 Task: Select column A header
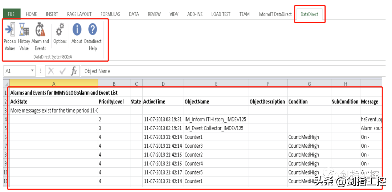pos(54,84)
